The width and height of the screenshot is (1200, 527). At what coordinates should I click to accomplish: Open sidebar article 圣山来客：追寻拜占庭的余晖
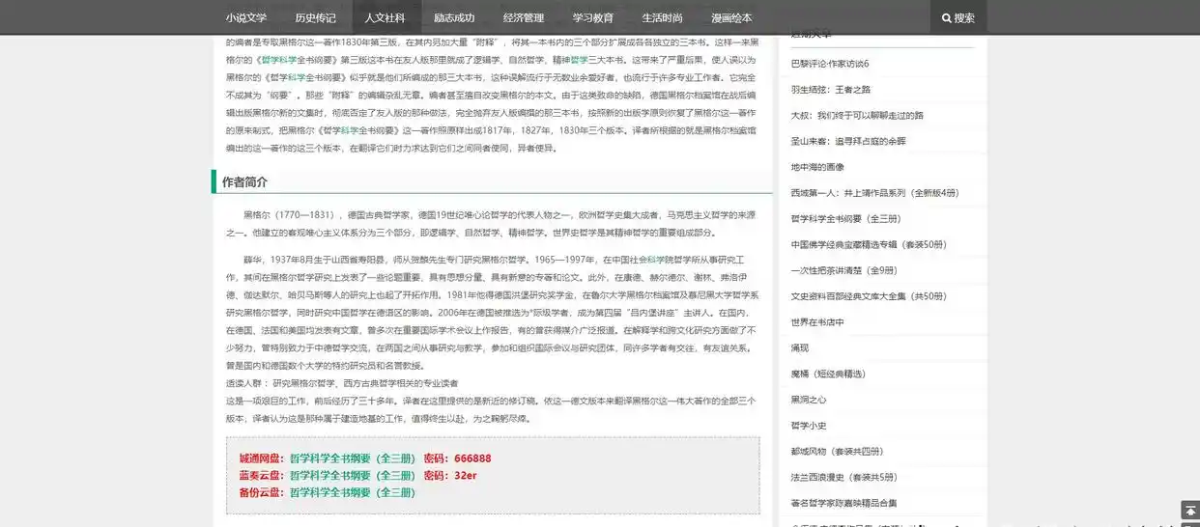(x=848, y=141)
